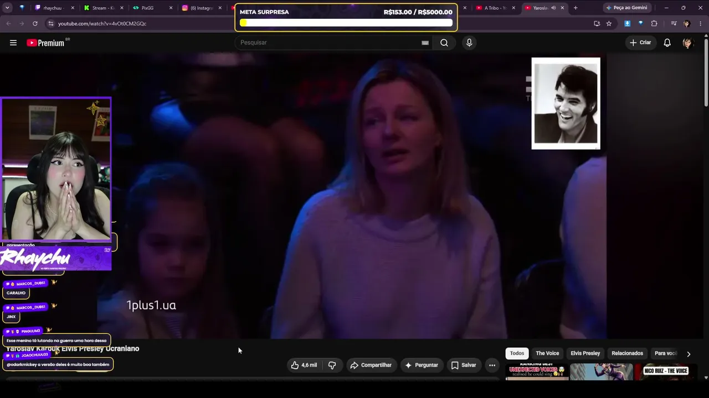Open the Nico Ruiz - The Voice thumbnail
The width and height of the screenshot is (709, 398).
[x=665, y=371]
